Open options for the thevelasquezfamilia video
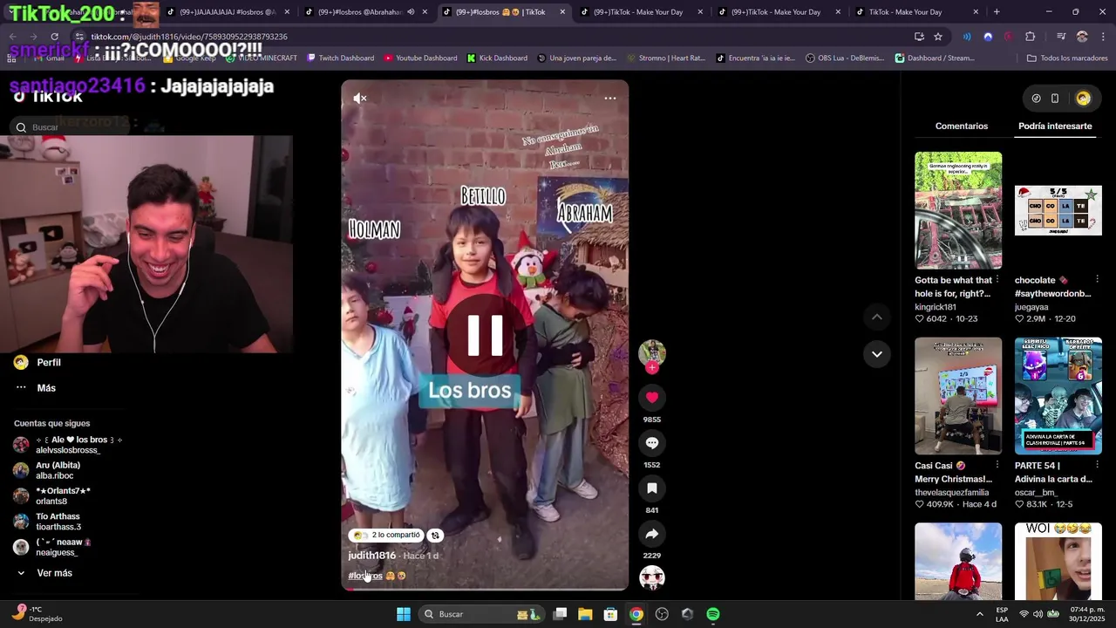This screenshot has height=628, width=1116. (x=997, y=465)
